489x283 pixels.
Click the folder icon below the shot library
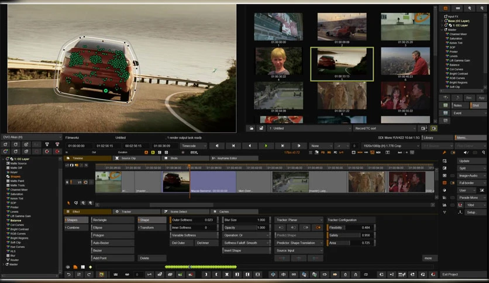252,128
